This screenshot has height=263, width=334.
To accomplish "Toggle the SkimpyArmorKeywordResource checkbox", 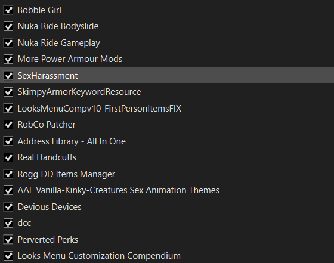I will (8, 92).
